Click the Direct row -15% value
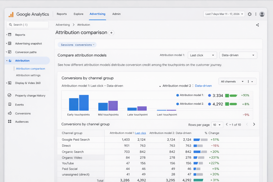 coord(215,146)
